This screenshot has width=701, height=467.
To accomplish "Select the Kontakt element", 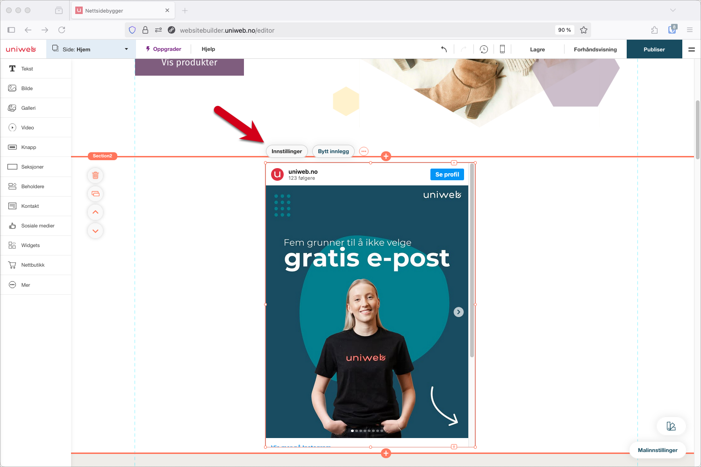I will click(36, 206).
